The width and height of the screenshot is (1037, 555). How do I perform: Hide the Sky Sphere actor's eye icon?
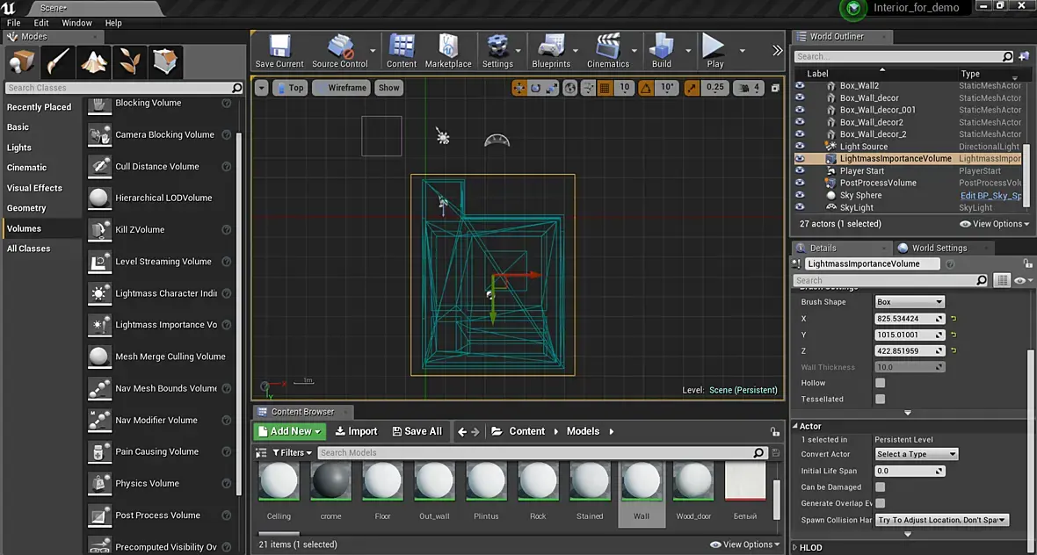click(800, 195)
